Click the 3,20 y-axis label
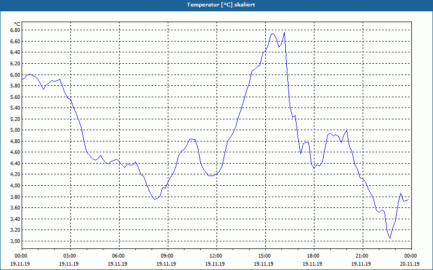Viewport: 433px width, 270px height. [16, 230]
